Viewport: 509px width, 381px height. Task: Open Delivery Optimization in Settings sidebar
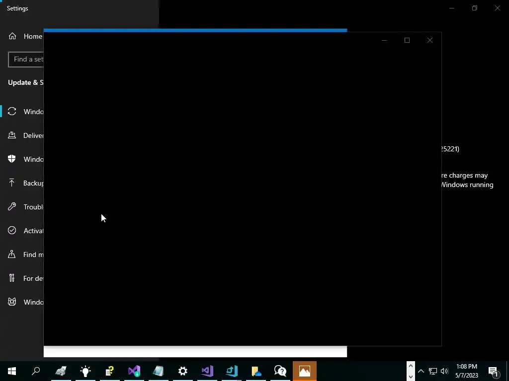click(x=25, y=135)
